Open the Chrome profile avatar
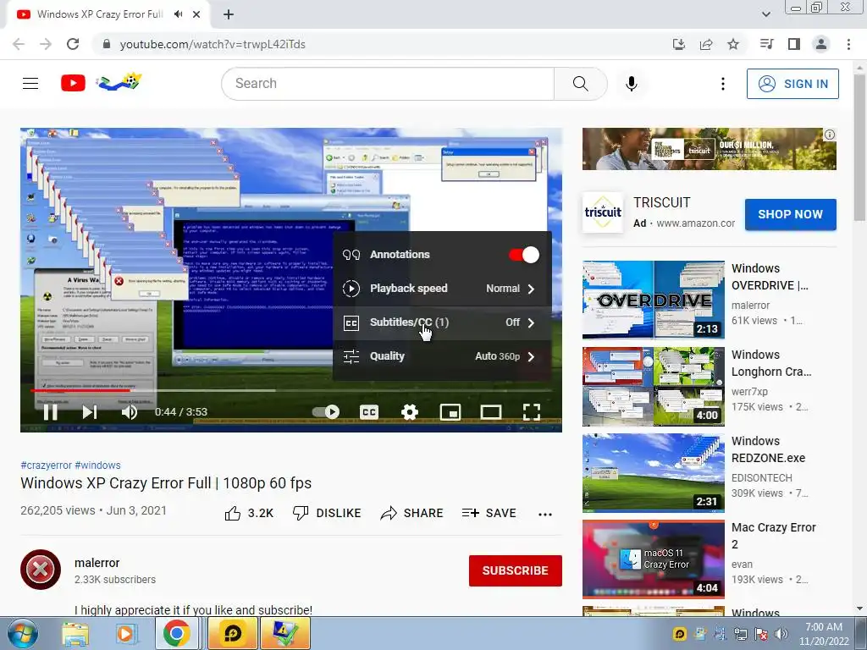867x650 pixels. pos(821,44)
